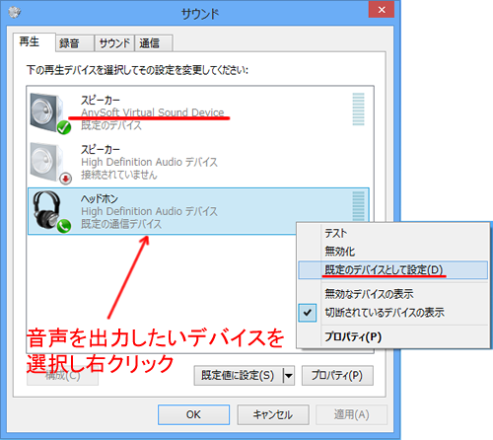This screenshot has height=440, width=493.
Task: Click the AnySoft Virtual speaker icon
Action: pos(47,112)
